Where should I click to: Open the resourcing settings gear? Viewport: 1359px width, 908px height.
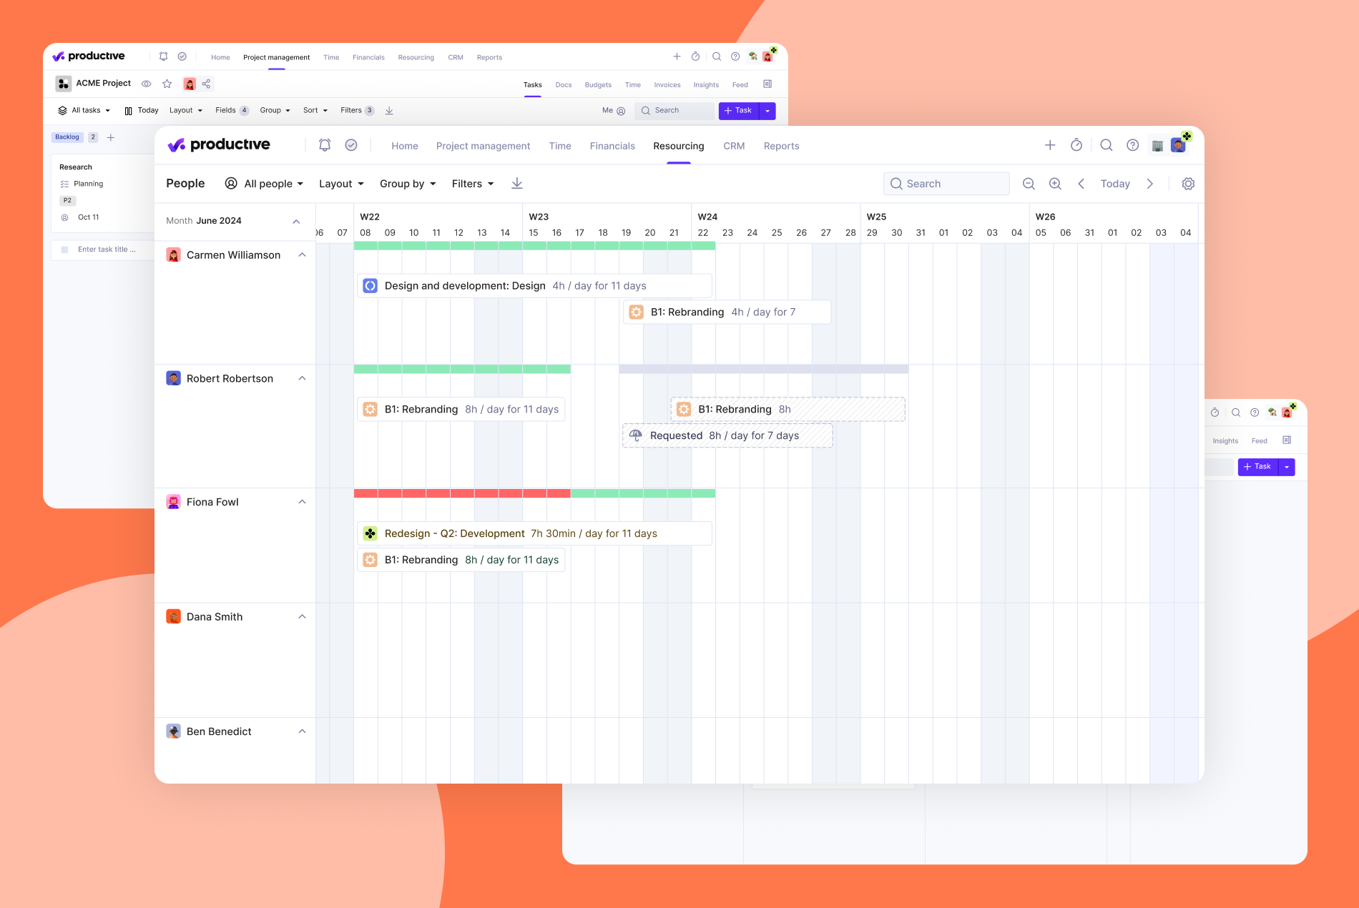pyautogui.click(x=1188, y=184)
